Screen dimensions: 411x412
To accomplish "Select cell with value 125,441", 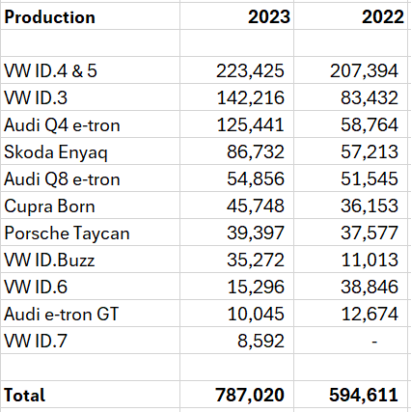I will [236, 124].
